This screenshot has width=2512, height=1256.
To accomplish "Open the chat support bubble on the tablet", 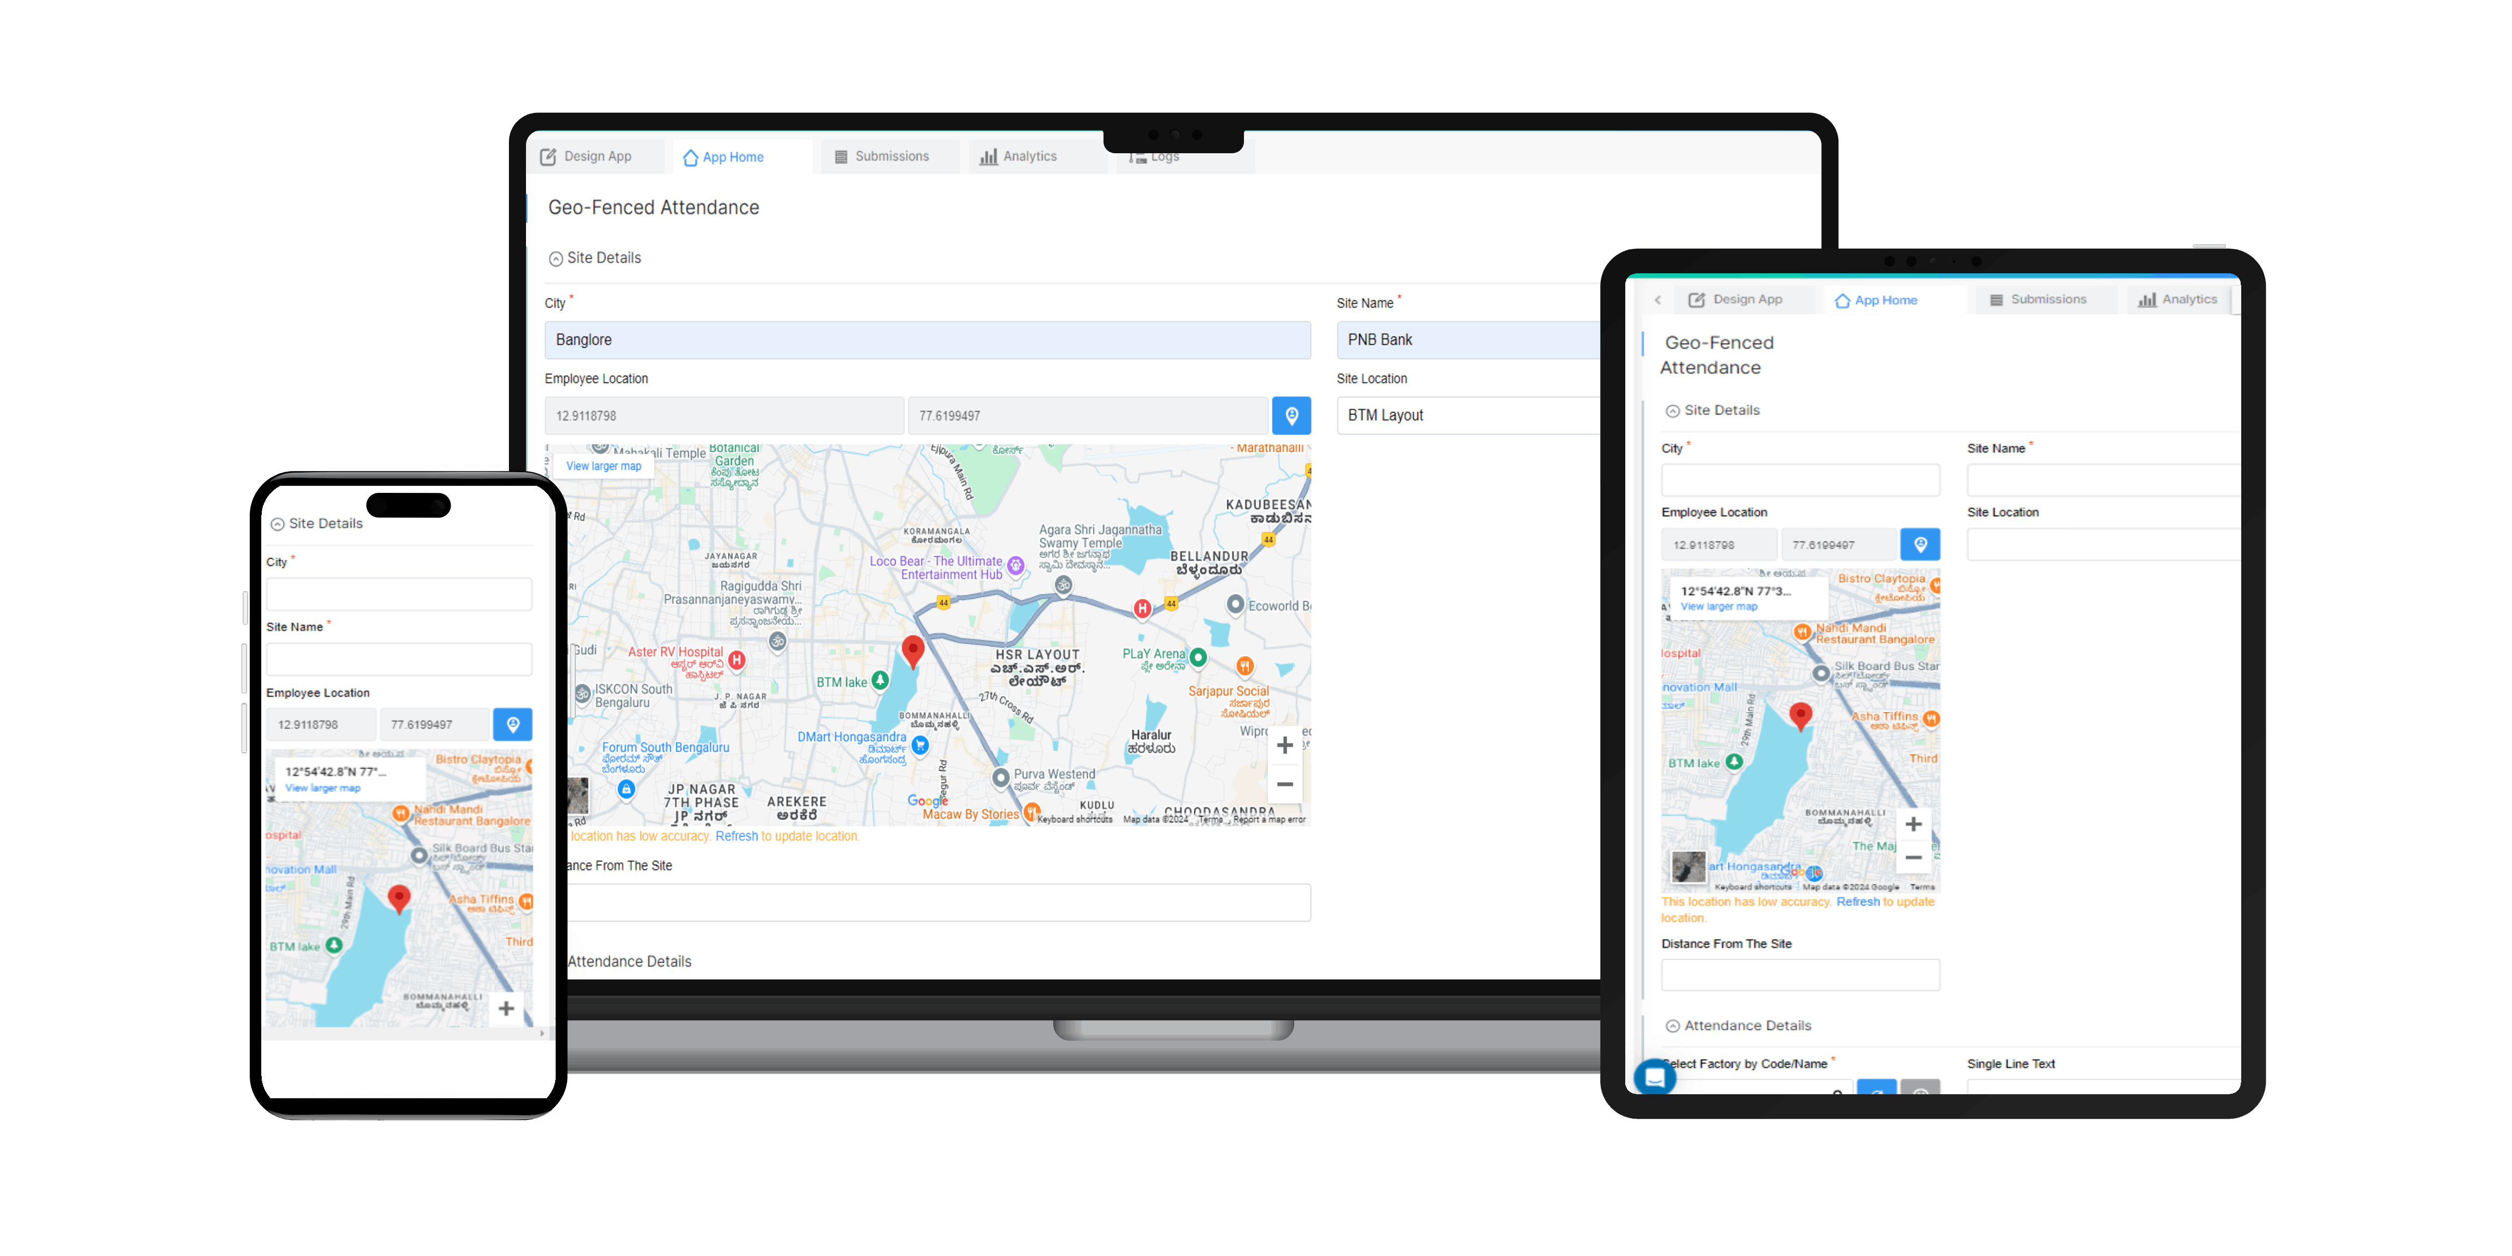I will [1655, 1078].
